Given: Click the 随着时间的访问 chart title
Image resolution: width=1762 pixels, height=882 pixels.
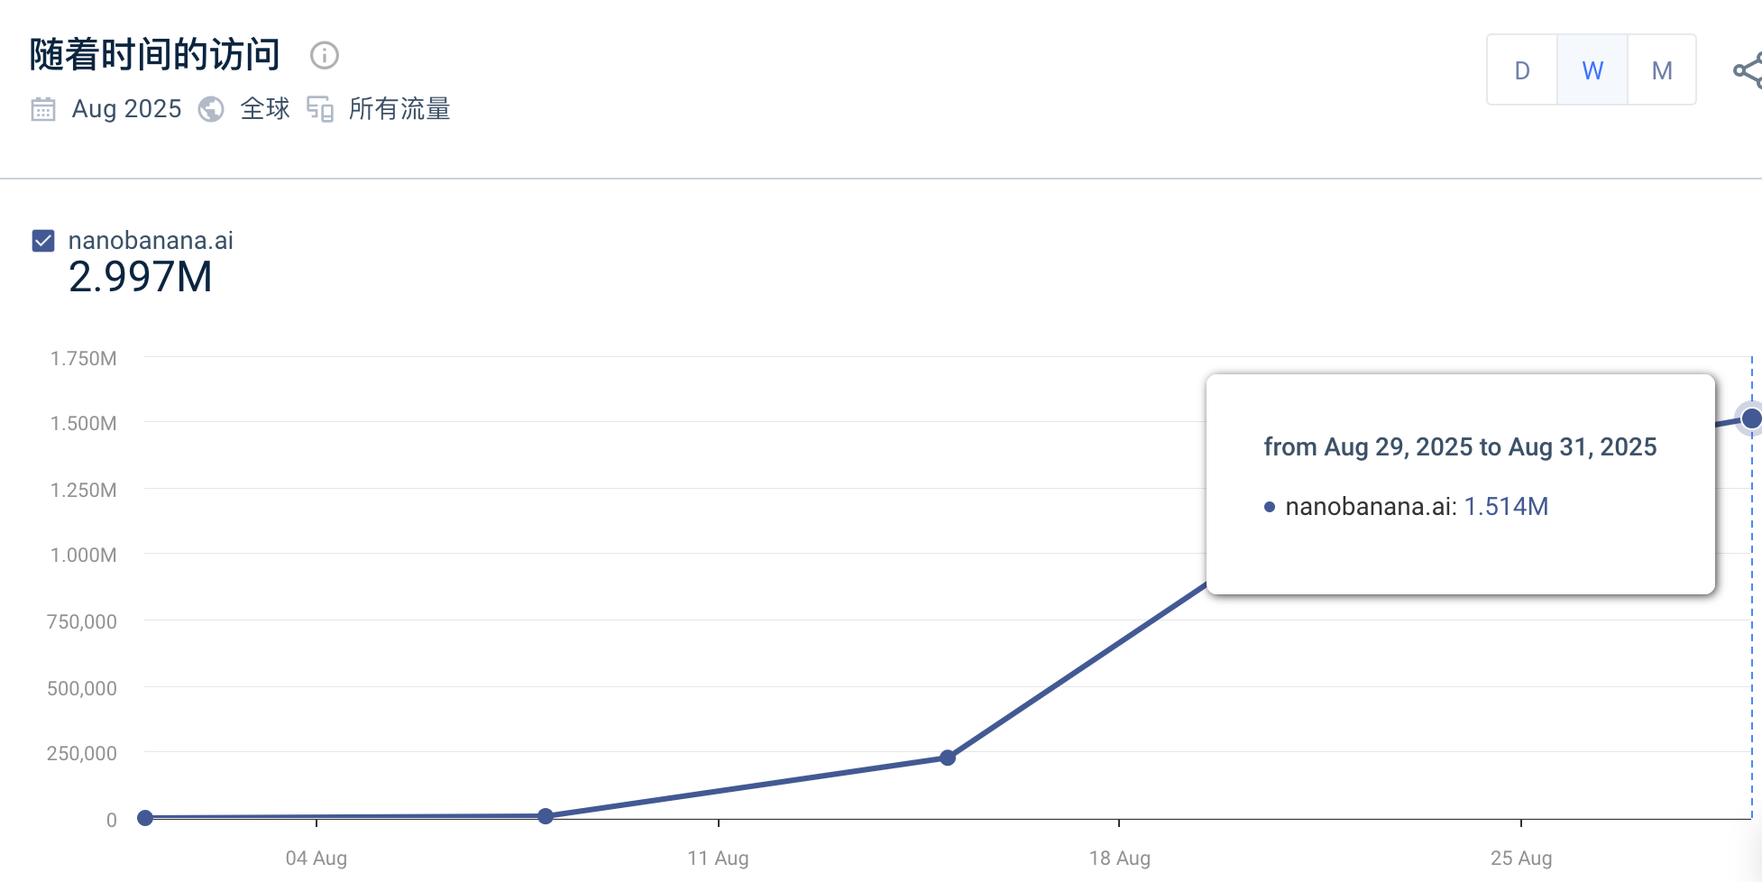Looking at the screenshot, I should 155,55.
